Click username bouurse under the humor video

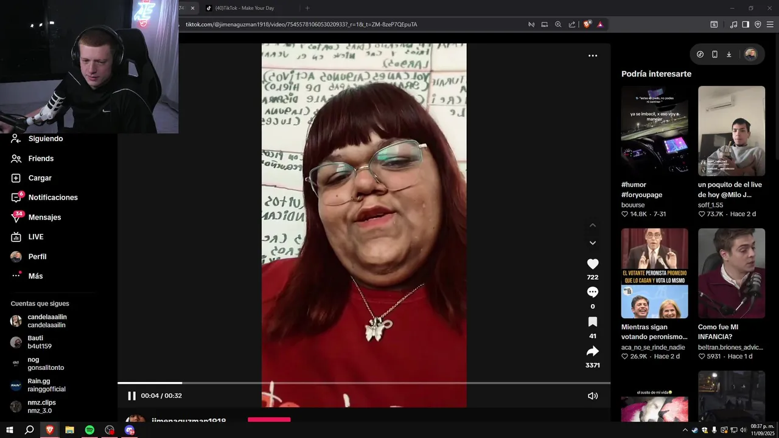[x=633, y=205]
